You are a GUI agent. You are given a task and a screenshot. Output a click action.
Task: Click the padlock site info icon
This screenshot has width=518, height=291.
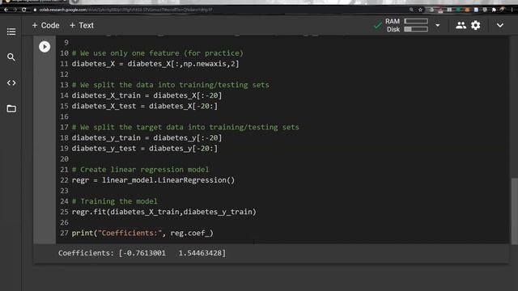tap(35, 10)
